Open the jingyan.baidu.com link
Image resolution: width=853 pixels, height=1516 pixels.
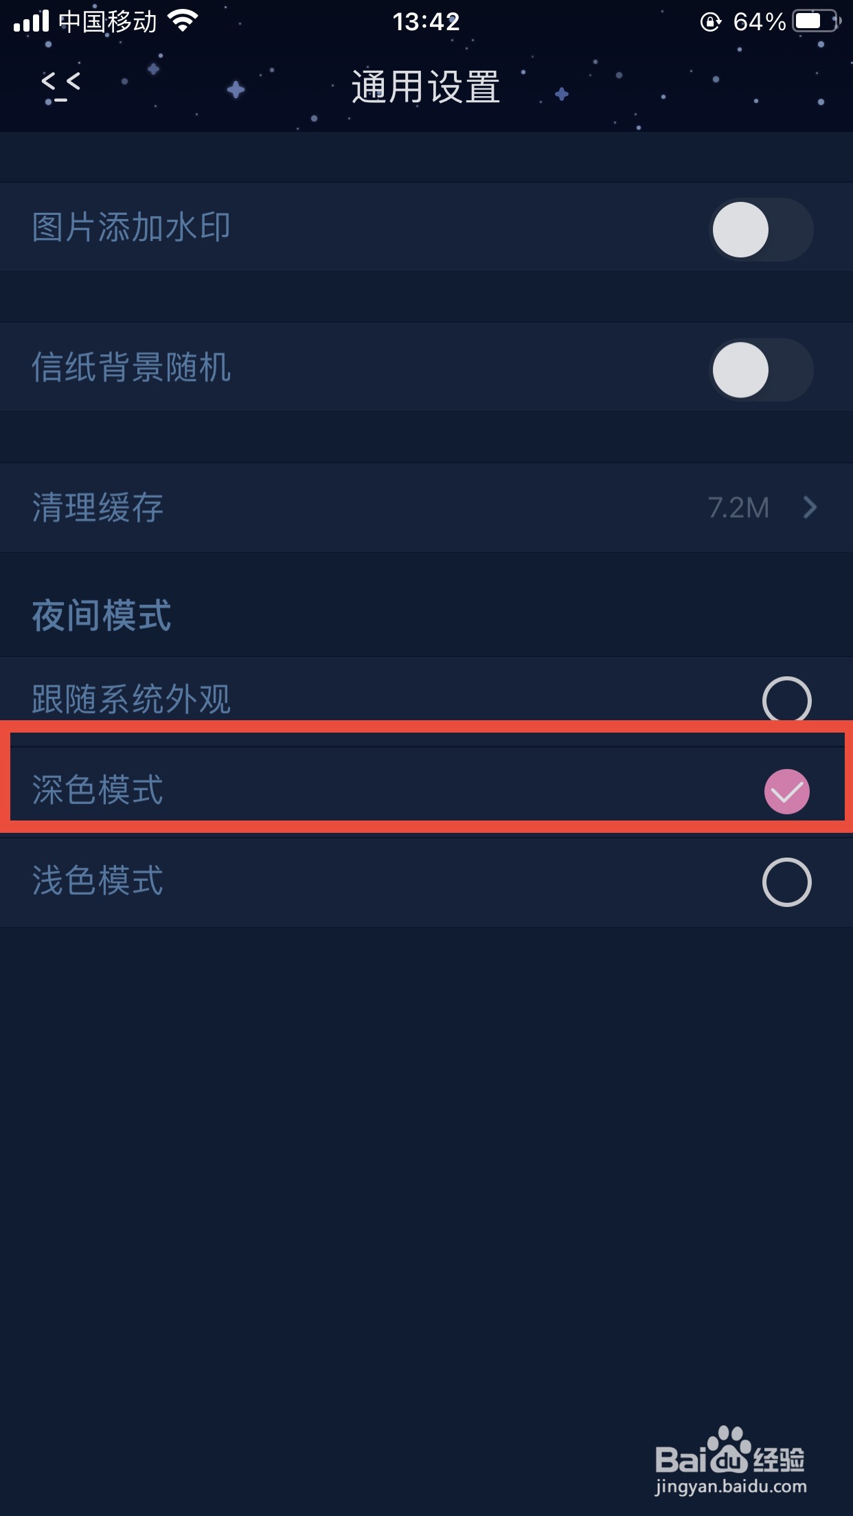pyautogui.click(x=731, y=1486)
